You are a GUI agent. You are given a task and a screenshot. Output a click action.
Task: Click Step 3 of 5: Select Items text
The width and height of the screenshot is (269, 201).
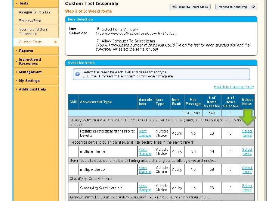(x=89, y=11)
